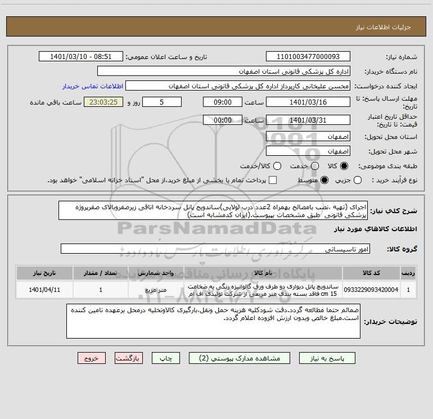The image size is (433, 419).
Task: Click the row number cell in row 1
Action: pos(408,290)
